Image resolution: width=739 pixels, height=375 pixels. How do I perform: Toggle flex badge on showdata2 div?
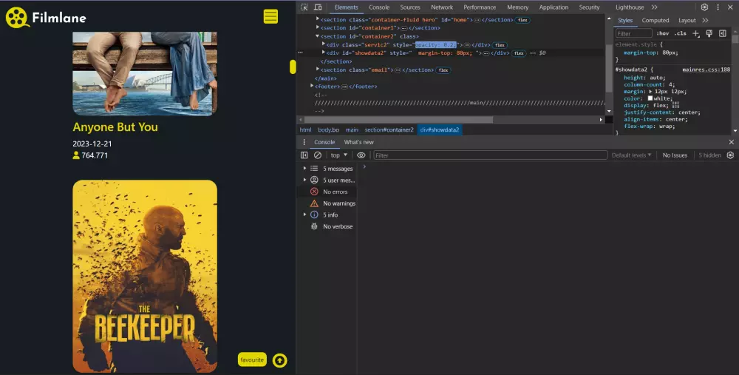[x=519, y=53]
